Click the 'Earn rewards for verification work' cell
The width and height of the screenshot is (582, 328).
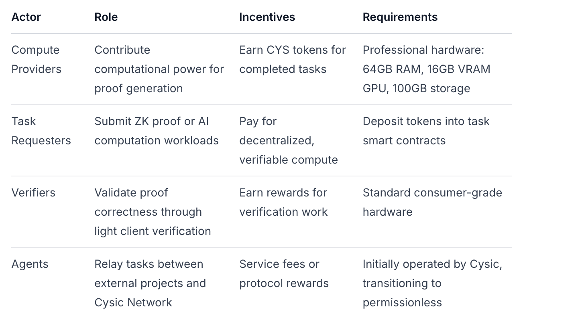click(283, 202)
